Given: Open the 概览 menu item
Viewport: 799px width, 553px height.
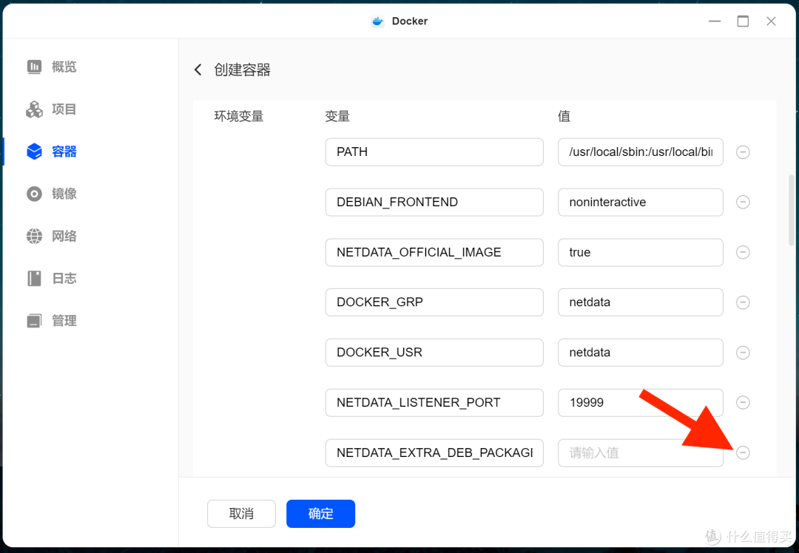Looking at the screenshot, I should (64, 67).
